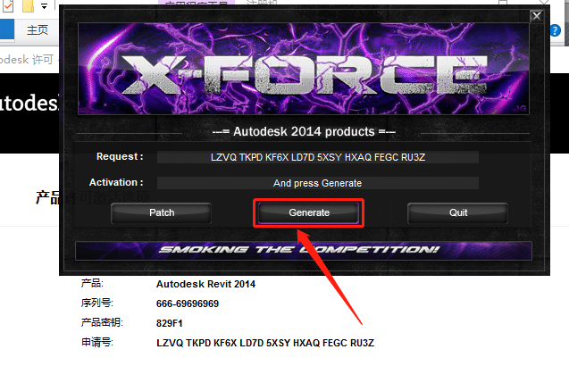Click the yellow folder quick access icon
Image resolution: width=569 pixels, height=366 pixels.
[28, 6]
